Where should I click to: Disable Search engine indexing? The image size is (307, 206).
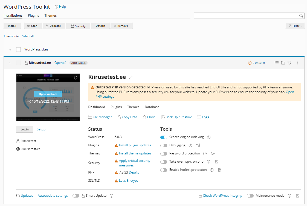point(164,137)
